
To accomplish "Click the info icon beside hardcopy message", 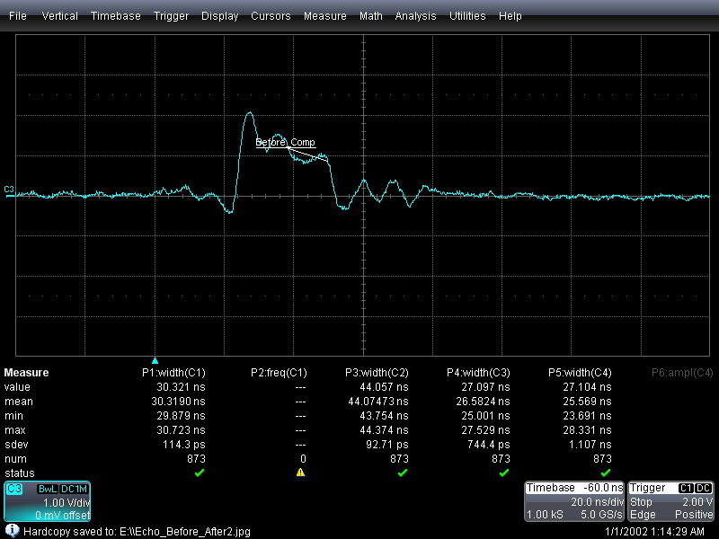I will pyautogui.click(x=12, y=531).
